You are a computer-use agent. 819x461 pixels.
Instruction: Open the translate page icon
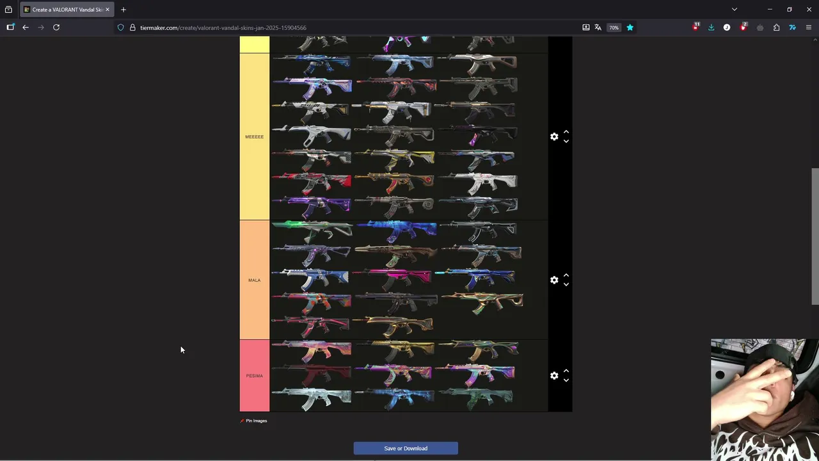click(x=598, y=28)
